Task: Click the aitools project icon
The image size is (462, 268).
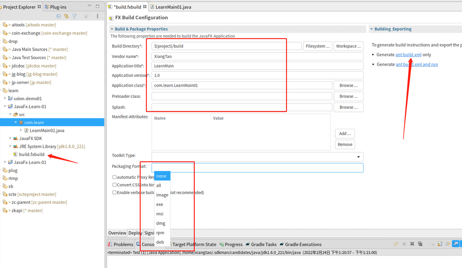Action: point(5,25)
